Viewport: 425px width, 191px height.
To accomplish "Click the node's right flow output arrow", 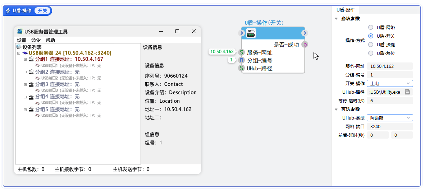I will (x=305, y=33).
